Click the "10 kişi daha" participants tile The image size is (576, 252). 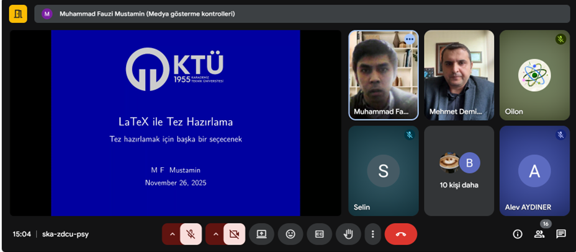459,171
